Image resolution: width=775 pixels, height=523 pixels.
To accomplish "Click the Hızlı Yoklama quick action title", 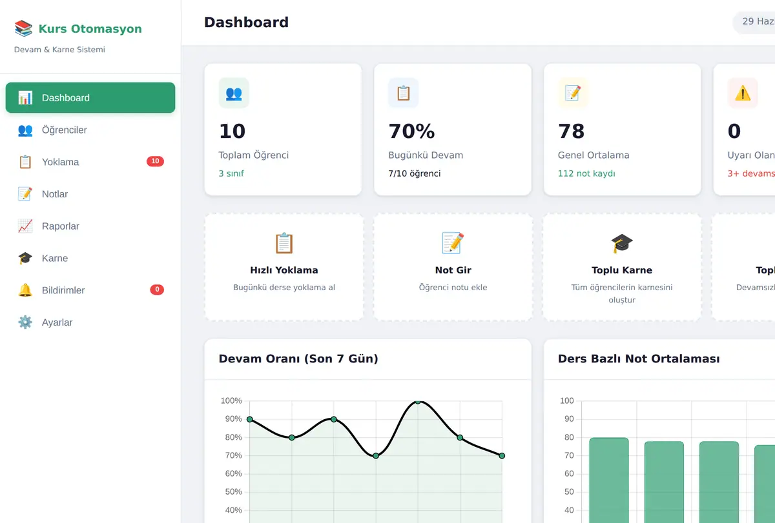I will pos(284,270).
